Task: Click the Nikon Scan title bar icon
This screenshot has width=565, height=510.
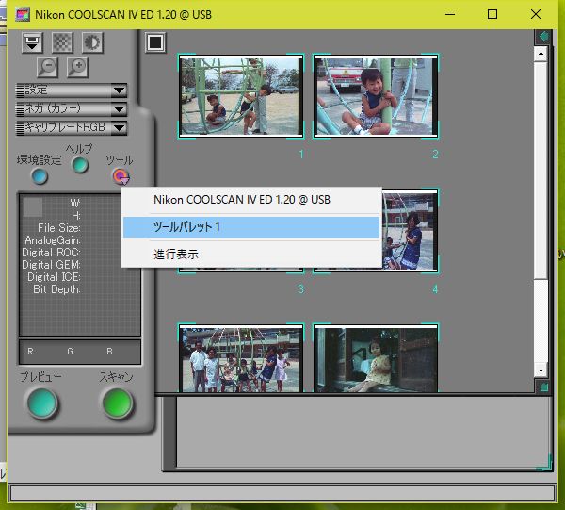Action: pyautogui.click(x=23, y=15)
